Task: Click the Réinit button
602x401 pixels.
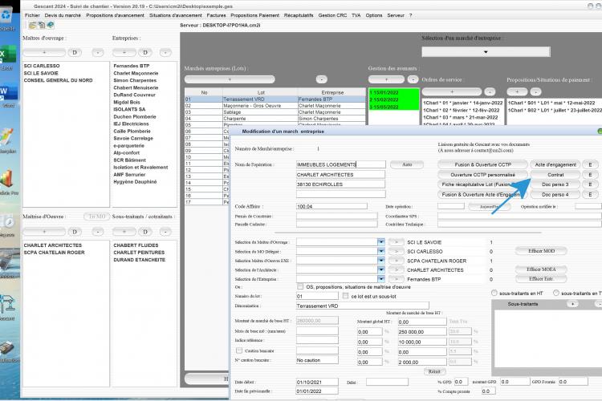Action: pyautogui.click(x=434, y=371)
